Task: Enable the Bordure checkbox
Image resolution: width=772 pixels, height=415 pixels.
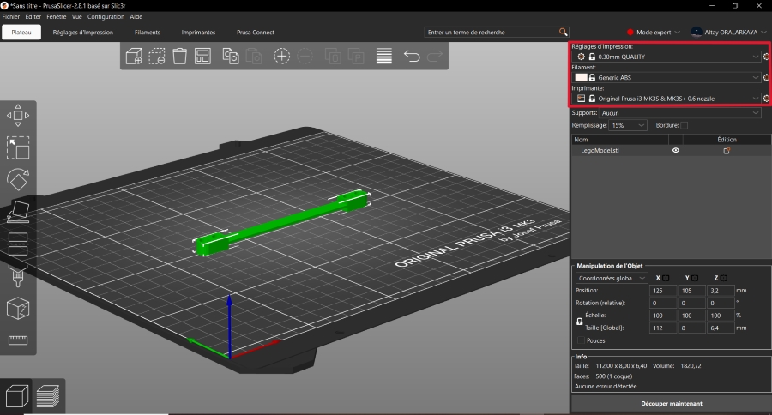Action: coord(684,125)
